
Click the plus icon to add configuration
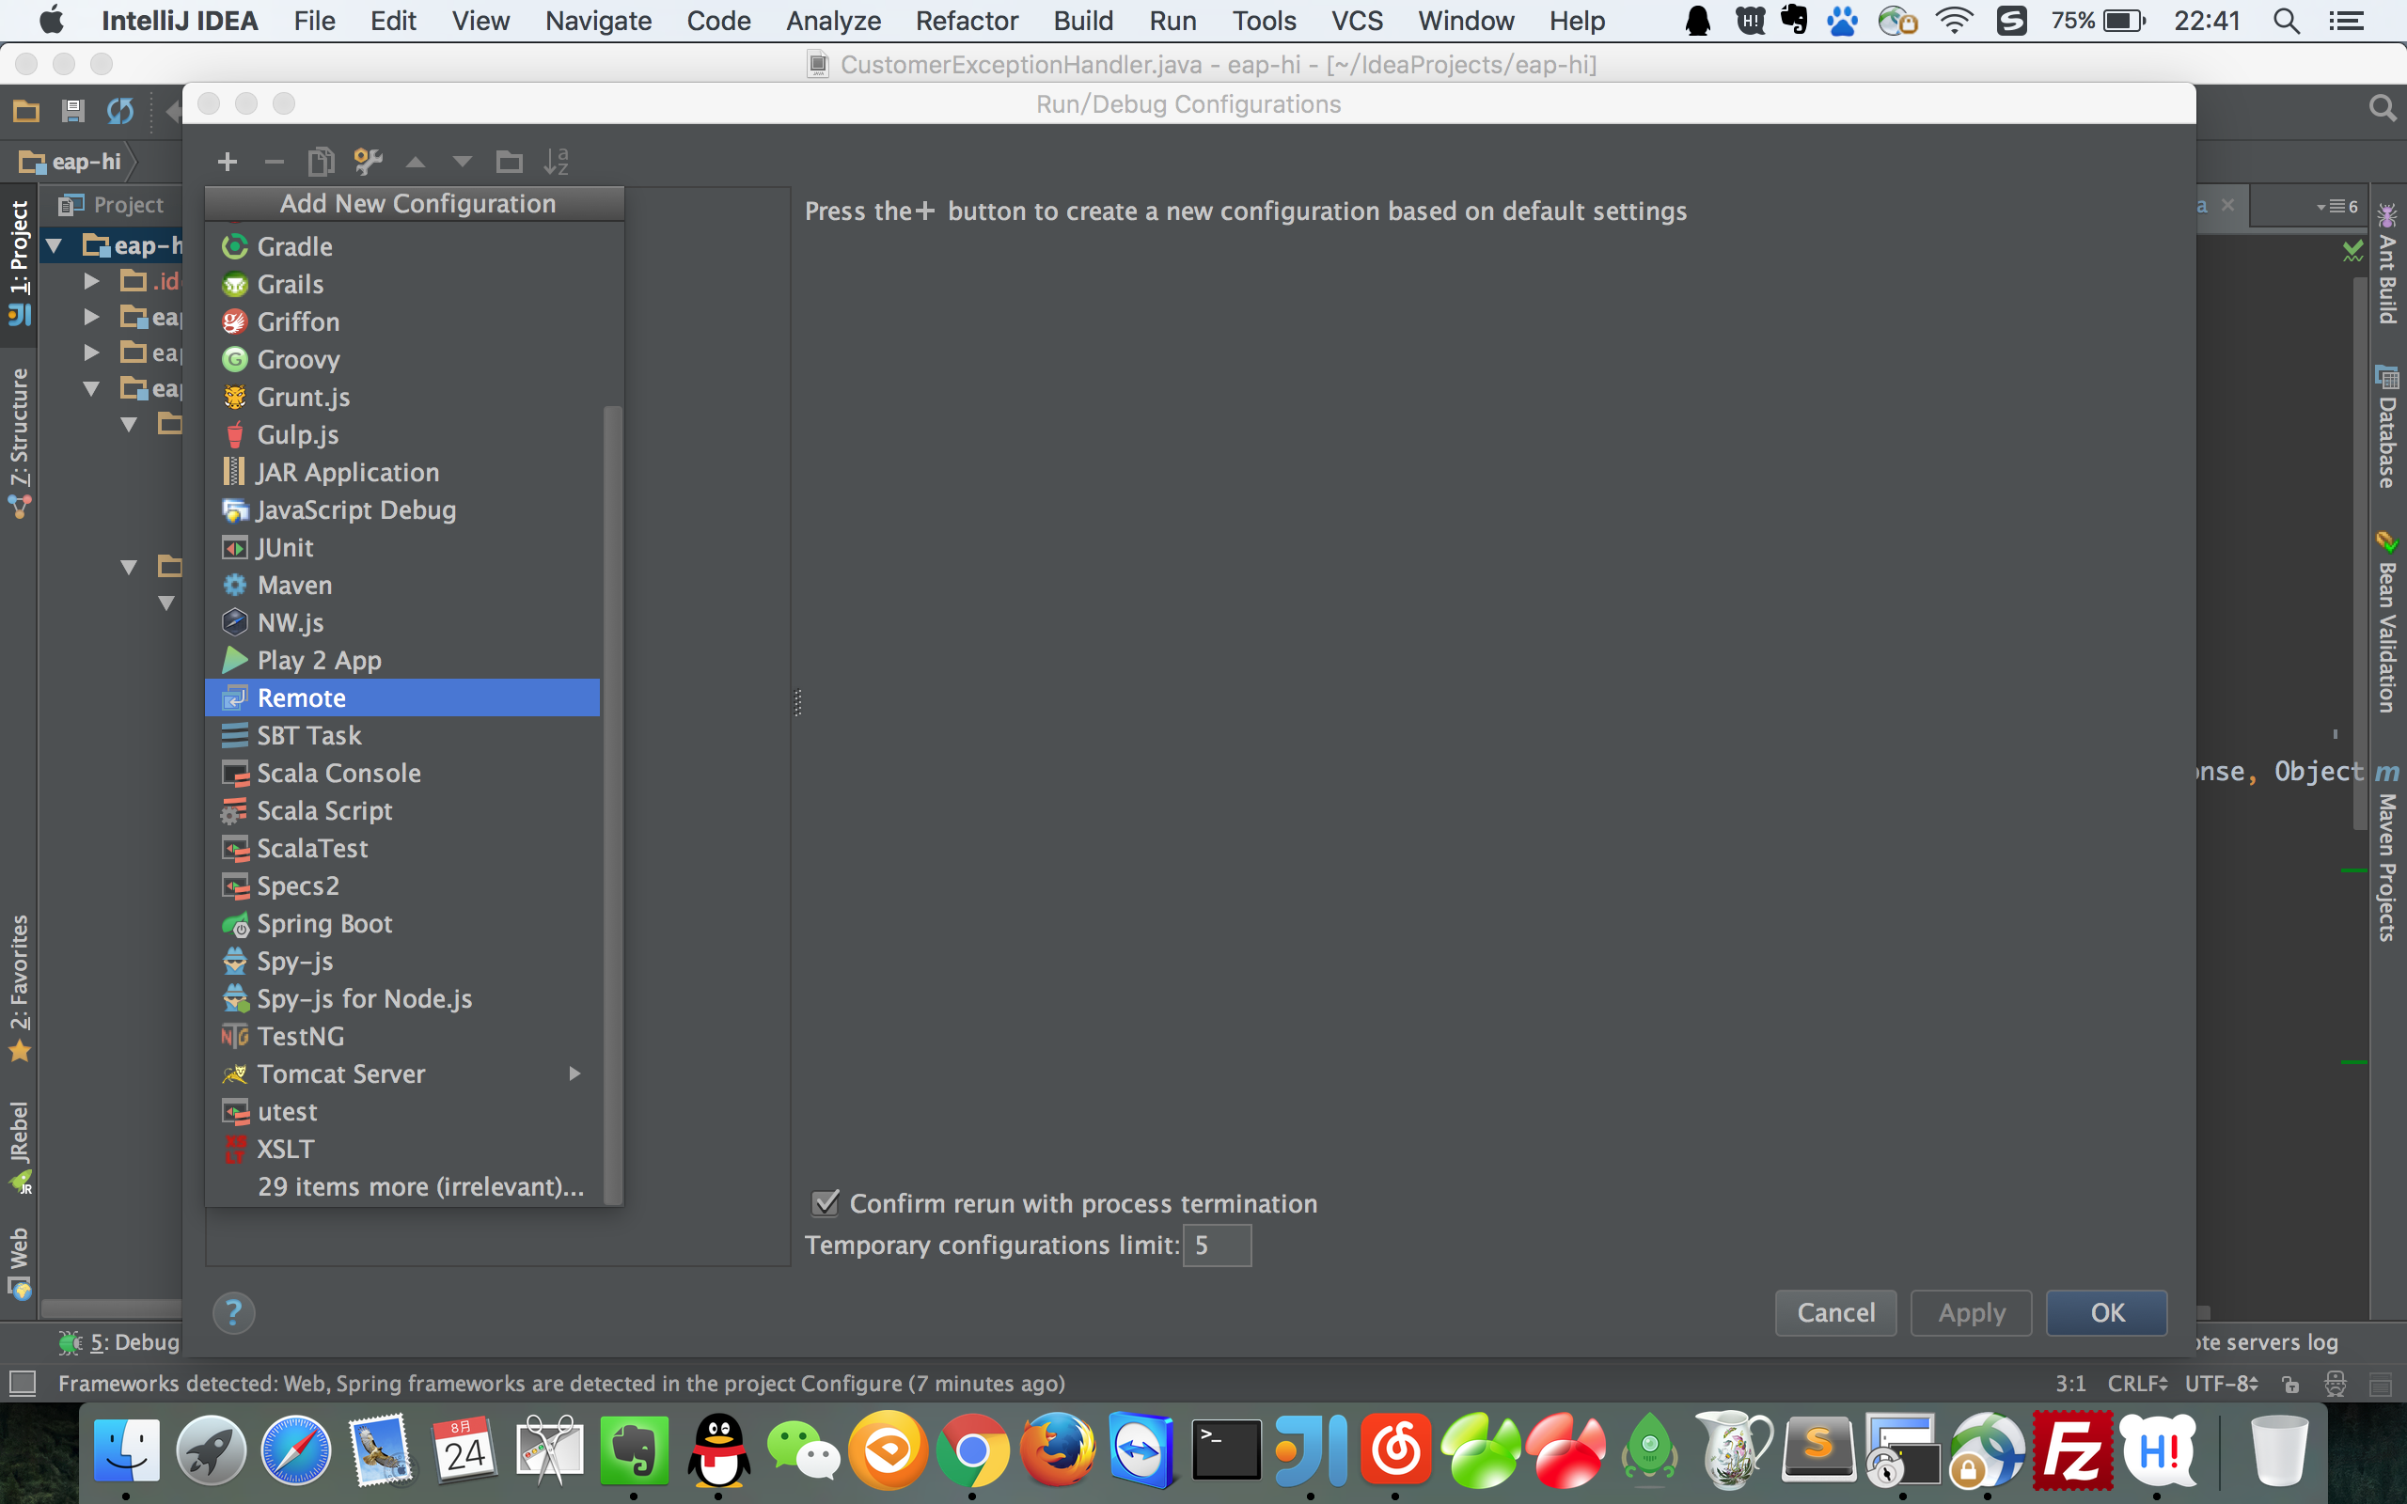click(227, 161)
